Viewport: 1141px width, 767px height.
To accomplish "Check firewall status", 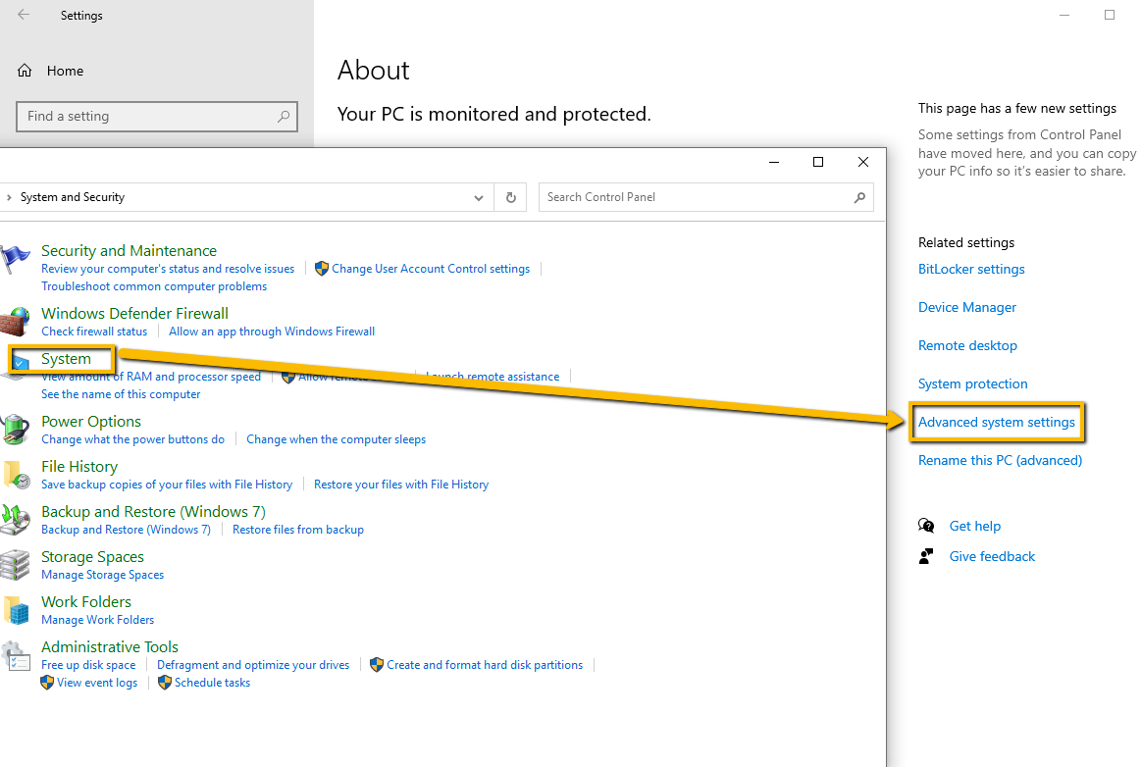I will click(93, 331).
